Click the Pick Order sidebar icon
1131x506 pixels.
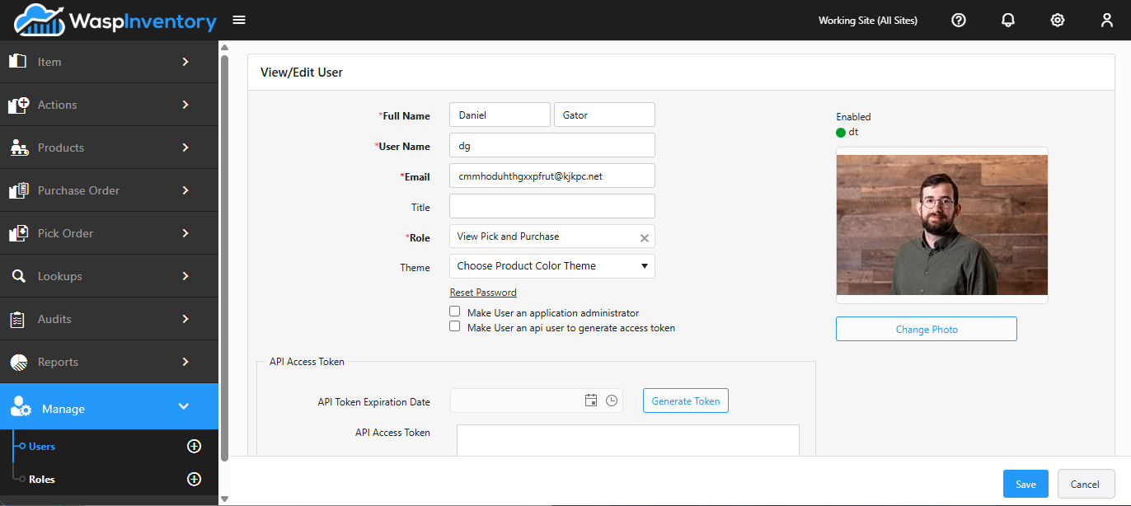18,233
